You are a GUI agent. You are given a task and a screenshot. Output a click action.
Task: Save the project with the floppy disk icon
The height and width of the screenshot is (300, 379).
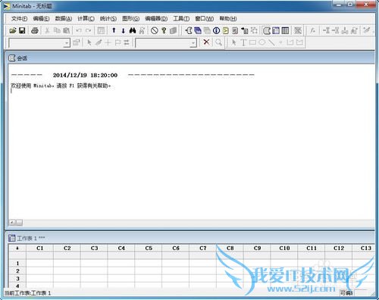click(x=22, y=30)
